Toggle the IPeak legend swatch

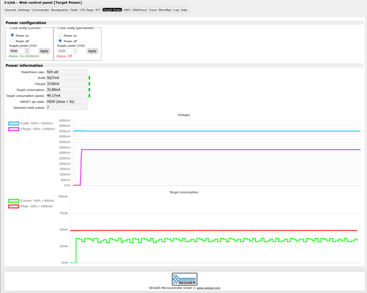(14, 207)
